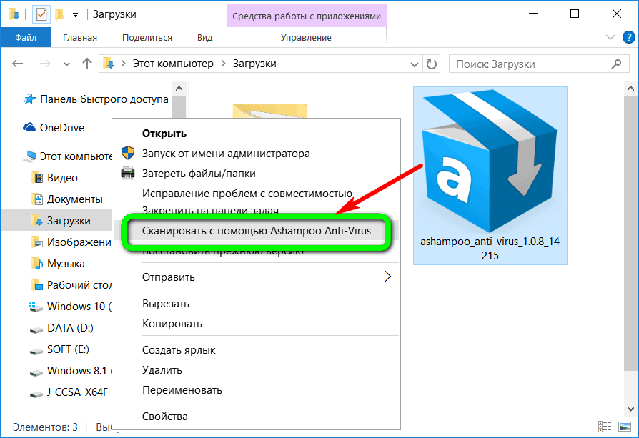Click Загрузки in the address bar path
639x438 pixels.
254,64
